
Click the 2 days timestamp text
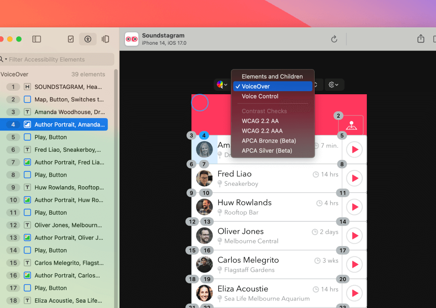329,232
